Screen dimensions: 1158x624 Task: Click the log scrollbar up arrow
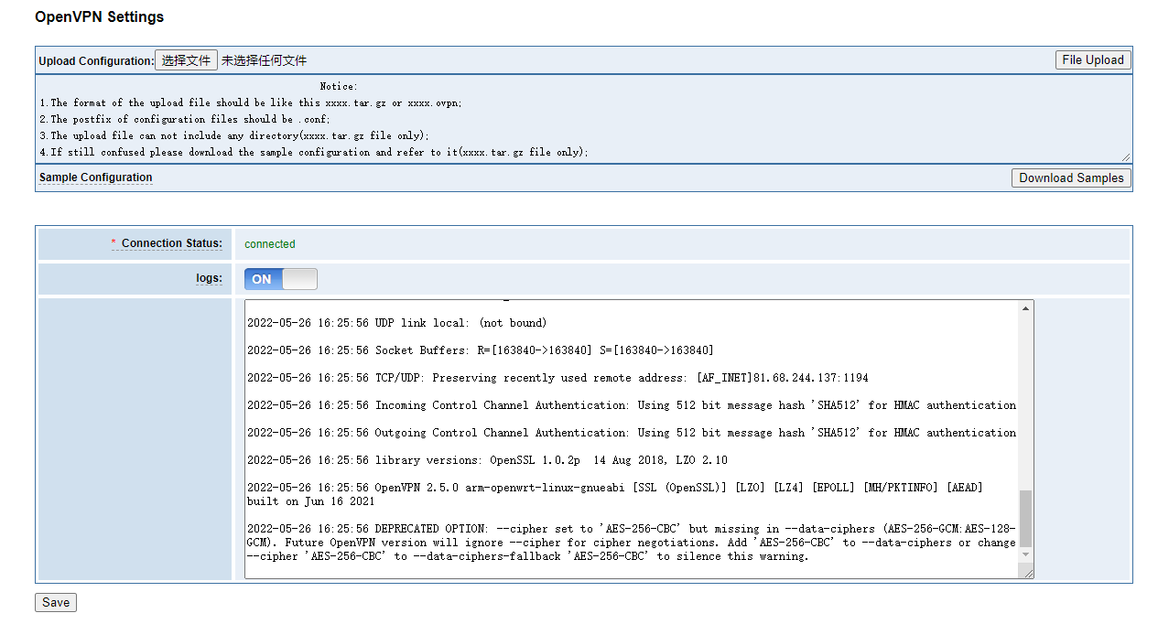pyautogui.click(x=1026, y=308)
